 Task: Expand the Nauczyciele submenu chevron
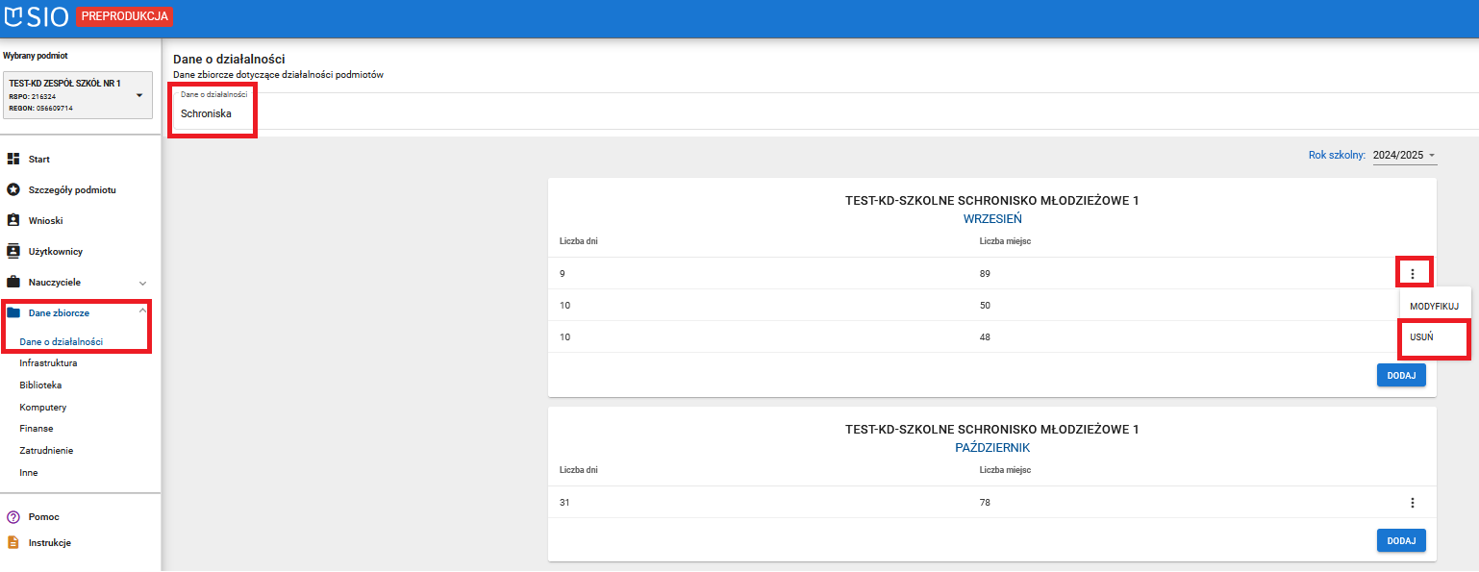coord(142,283)
